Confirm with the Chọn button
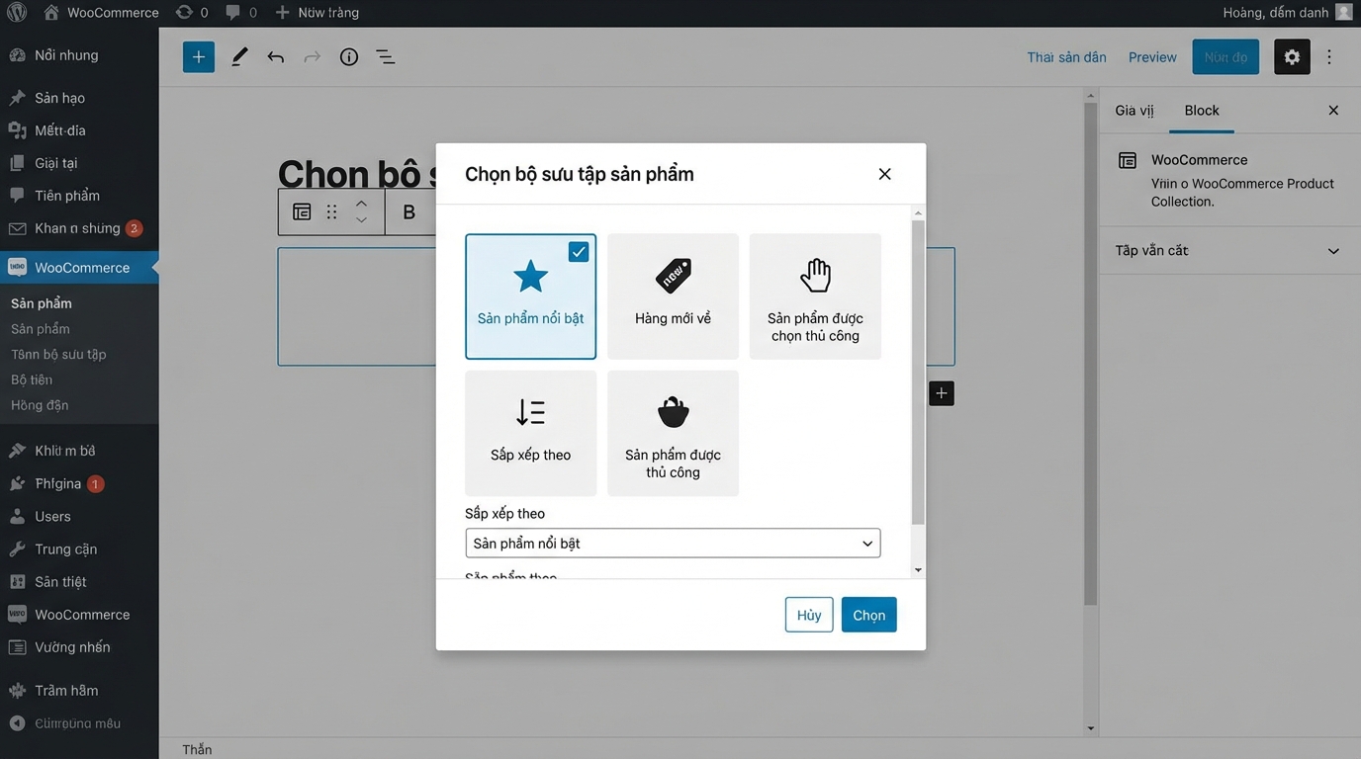 [868, 614]
